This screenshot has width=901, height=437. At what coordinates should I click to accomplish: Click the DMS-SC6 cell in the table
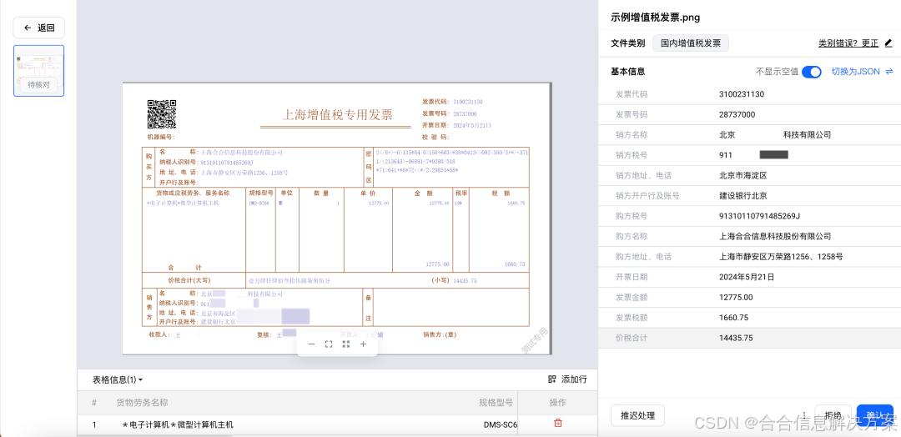tap(500, 425)
